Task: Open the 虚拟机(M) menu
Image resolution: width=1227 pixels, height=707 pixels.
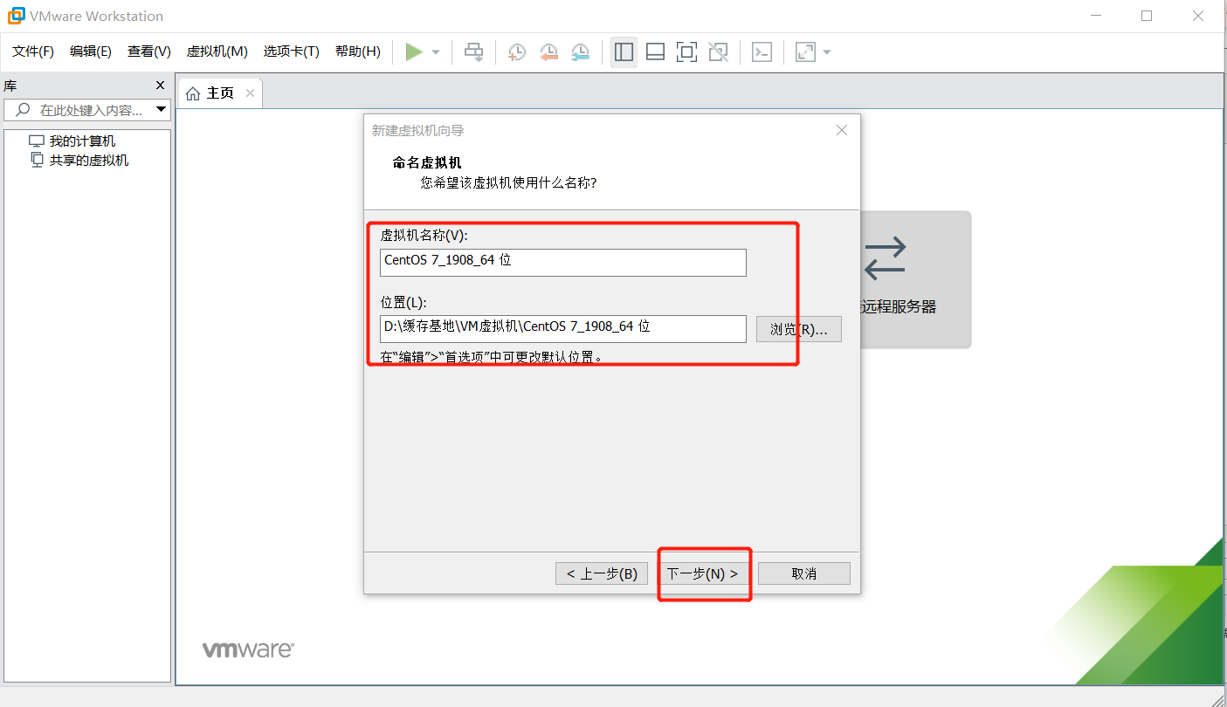Action: point(217,51)
